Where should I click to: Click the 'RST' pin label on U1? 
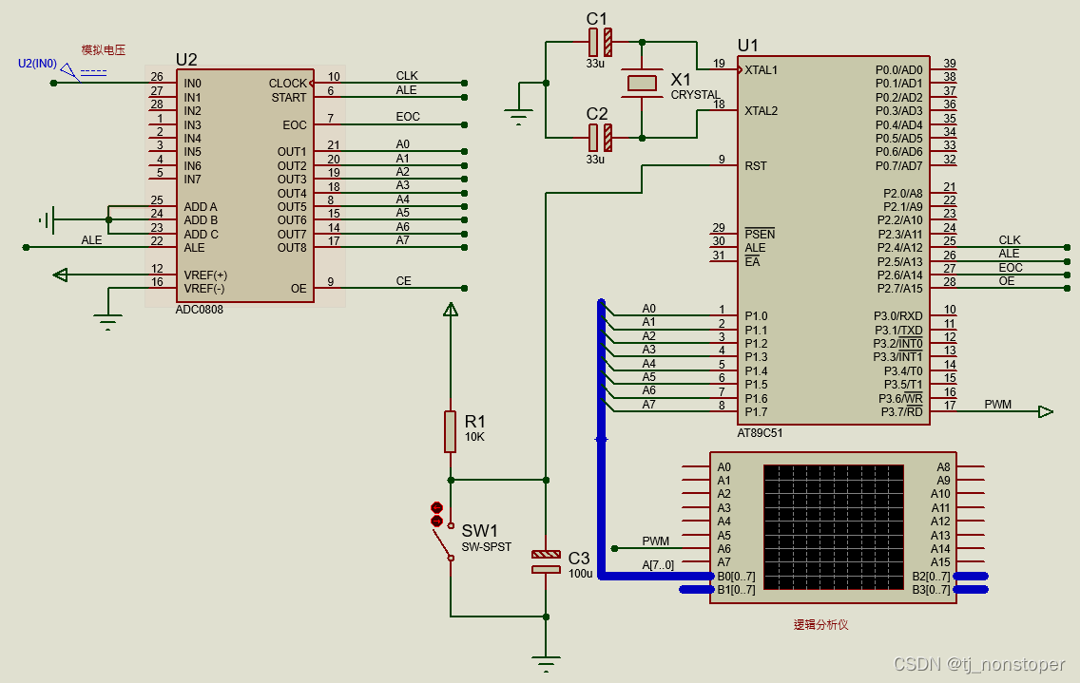[756, 166]
